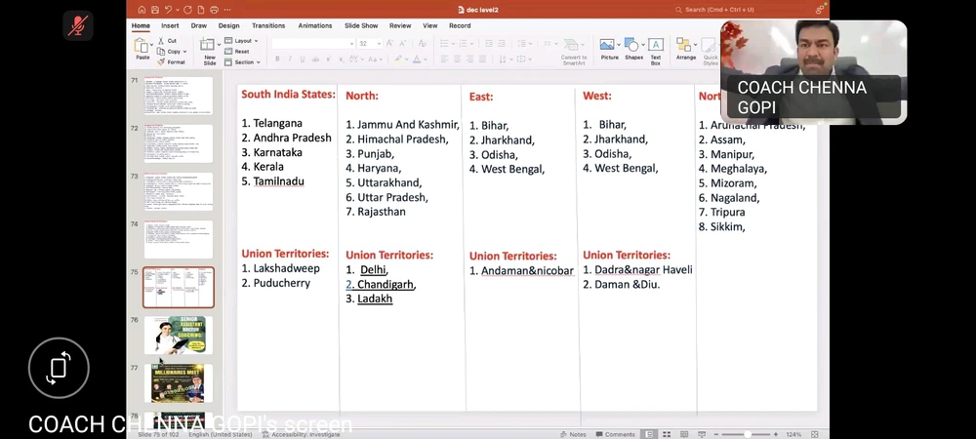
Task: Click the Cut scissors icon
Action: [160, 41]
